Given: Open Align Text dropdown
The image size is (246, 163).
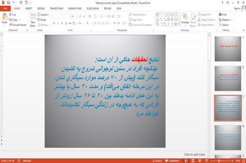Looking at the screenshot, I should tap(136, 20).
